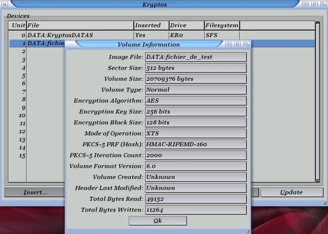Click the SFS filesystem cell
The width and height of the screenshot is (328, 234).
pyautogui.click(x=212, y=35)
